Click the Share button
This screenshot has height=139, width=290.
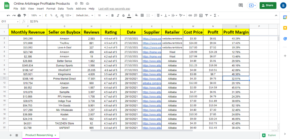pos(268,5)
